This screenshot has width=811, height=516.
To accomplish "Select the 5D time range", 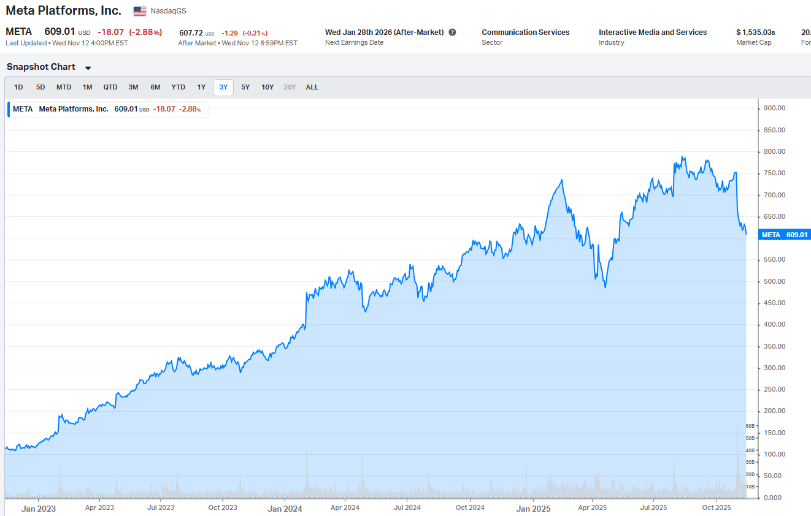I will pos(40,87).
